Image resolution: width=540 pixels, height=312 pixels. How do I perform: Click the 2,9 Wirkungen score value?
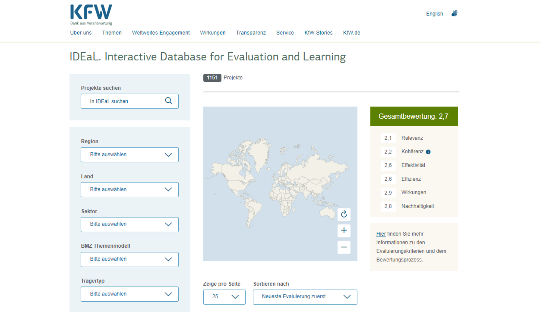(x=388, y=193)
